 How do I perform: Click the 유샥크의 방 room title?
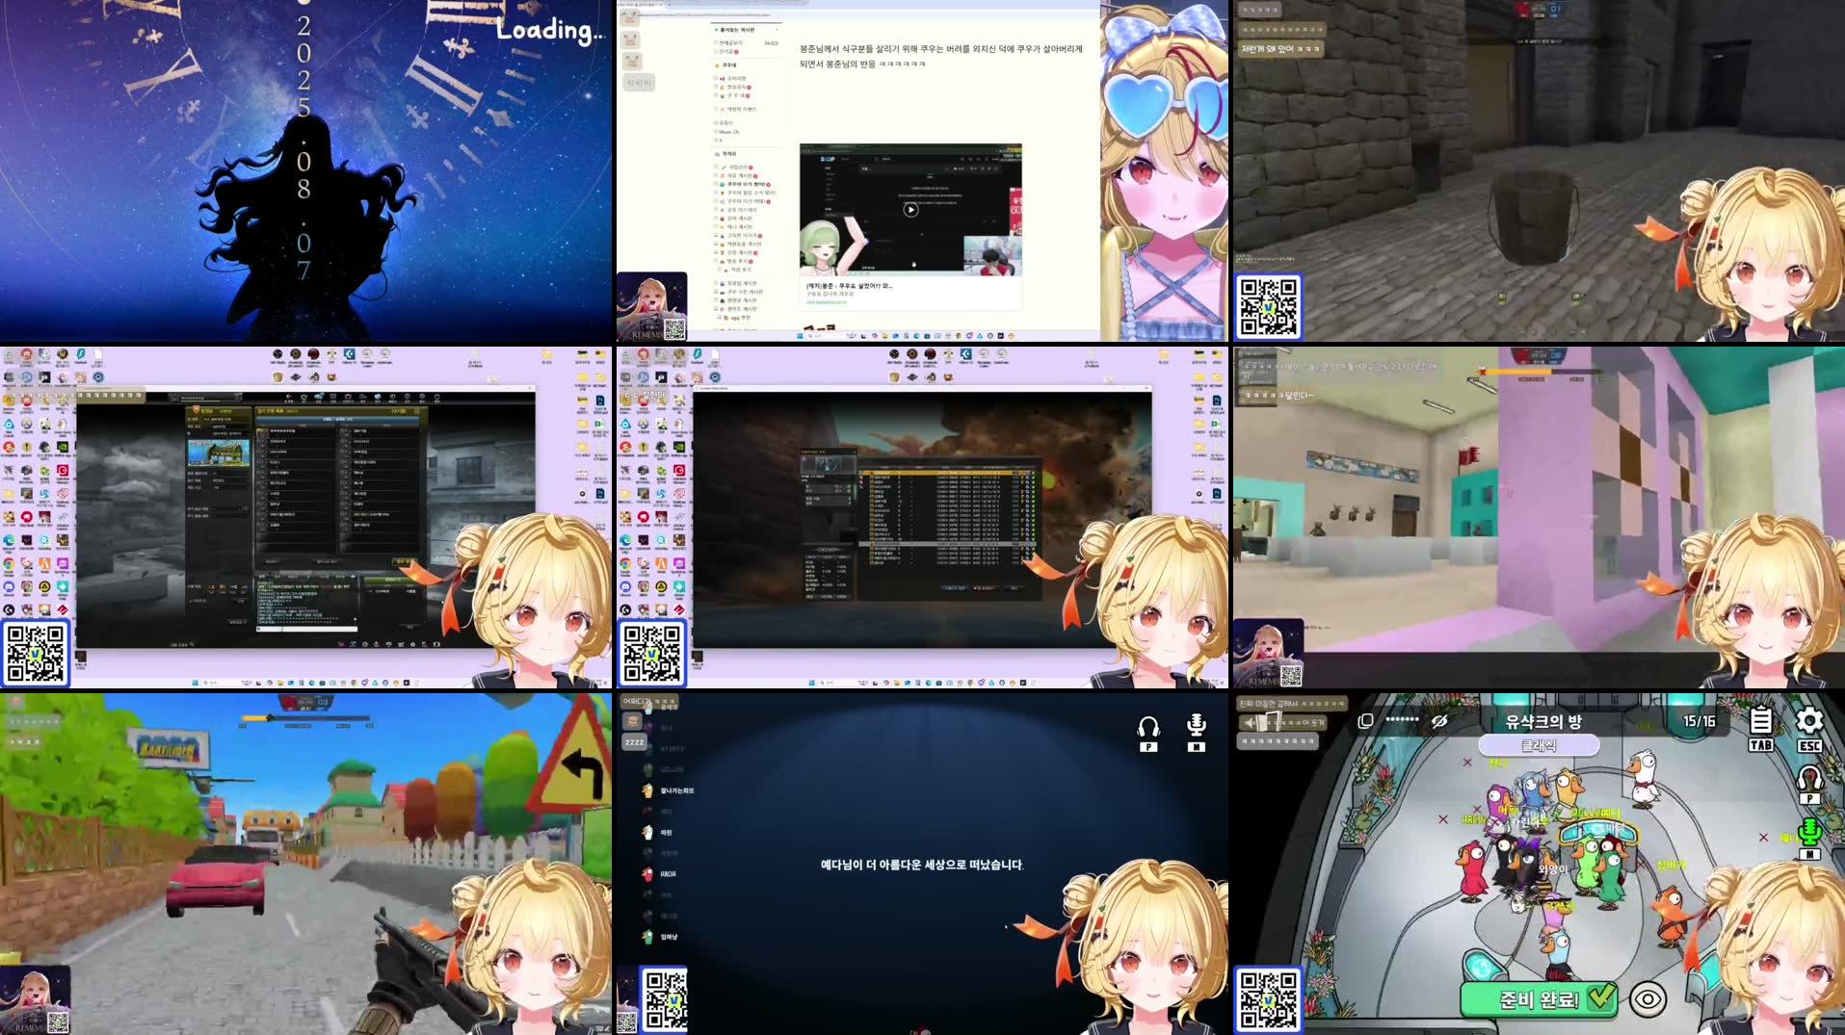coord(1543,721)
